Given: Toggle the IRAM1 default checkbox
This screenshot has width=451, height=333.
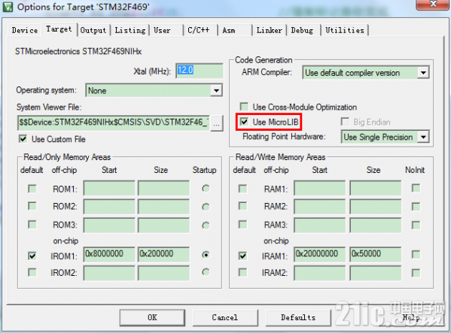Looking at the screenshot, I should (242, 256).
